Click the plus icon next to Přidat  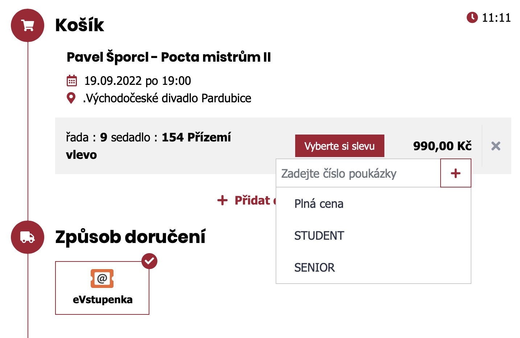tap(222, 200)
